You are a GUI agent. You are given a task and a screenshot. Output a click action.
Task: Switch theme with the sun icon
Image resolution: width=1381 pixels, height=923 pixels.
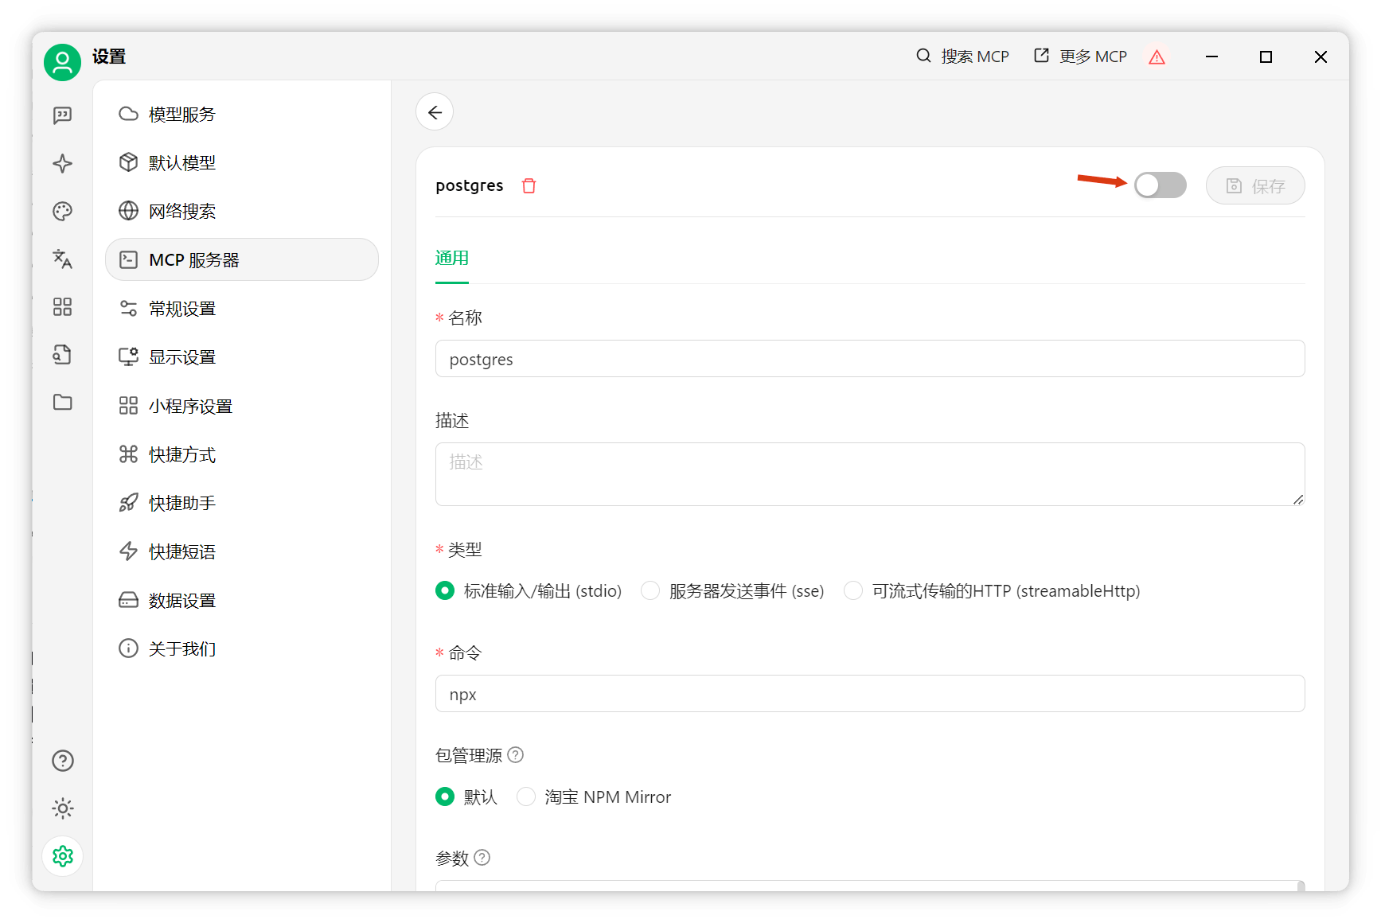63,808
